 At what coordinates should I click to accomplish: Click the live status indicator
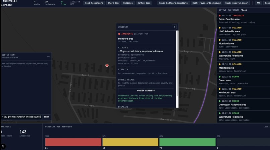(x=63, y=3)
